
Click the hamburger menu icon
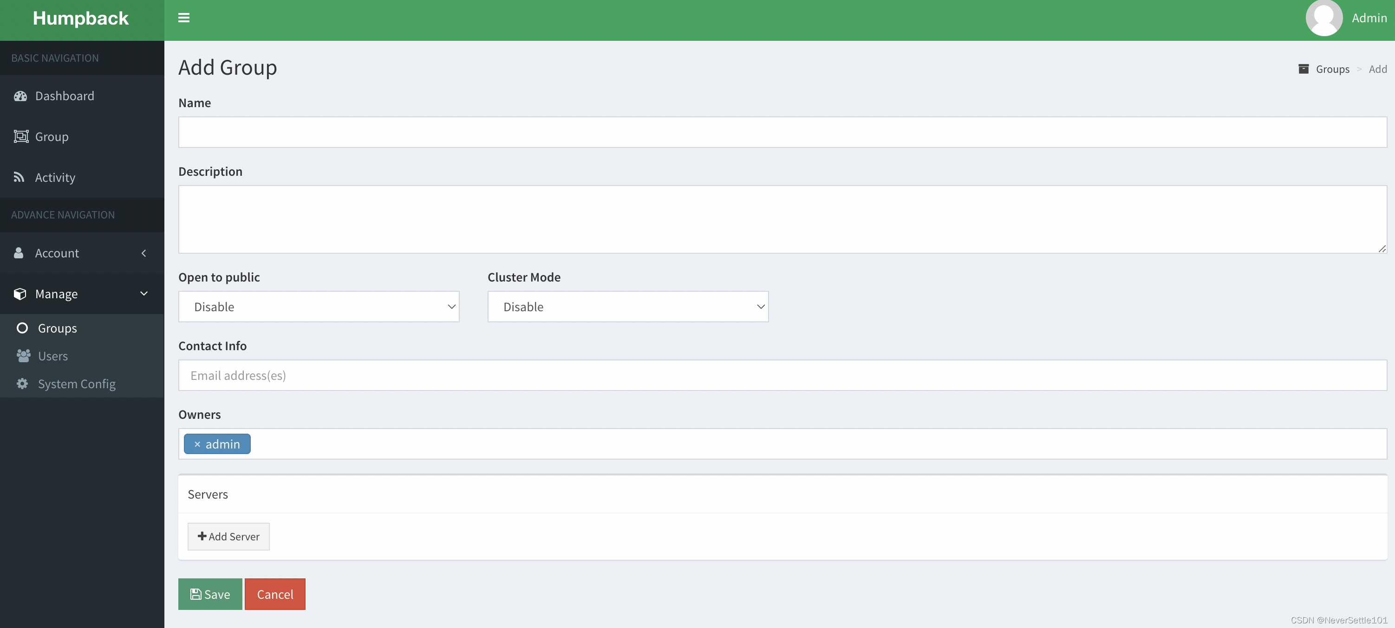(183, 17)
